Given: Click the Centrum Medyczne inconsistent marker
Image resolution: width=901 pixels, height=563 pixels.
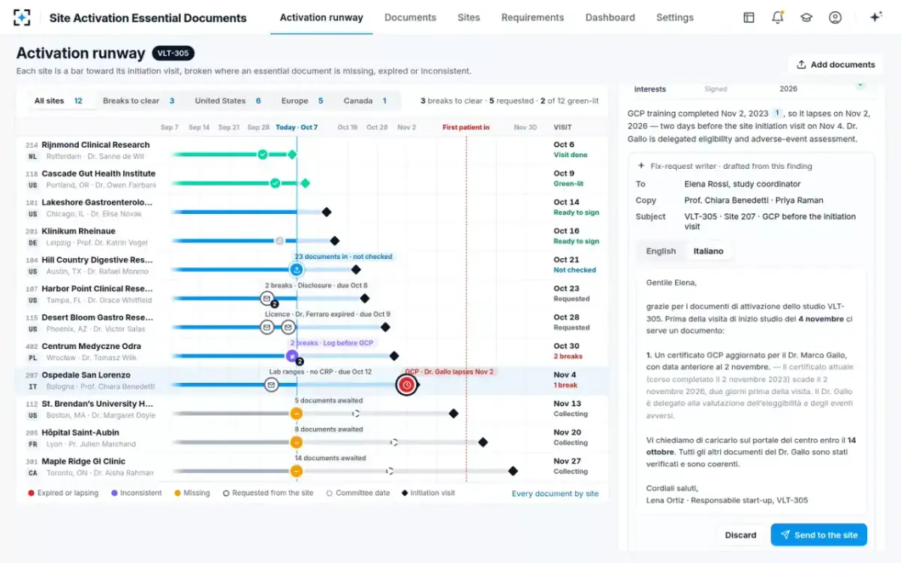Looking at the screenshot, I should point(292,356).
